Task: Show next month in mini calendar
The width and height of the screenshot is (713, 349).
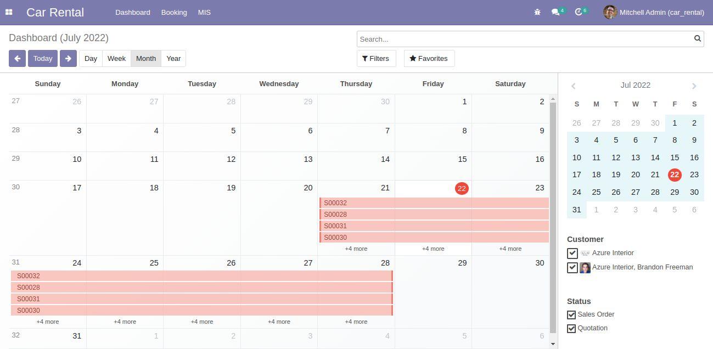Action: coord(694,86)
